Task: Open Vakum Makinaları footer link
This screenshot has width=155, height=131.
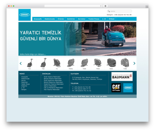Action: (x=50, y=86)
